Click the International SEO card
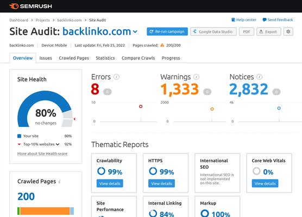Viewport: 302px width, 217px height. point(217,173)
